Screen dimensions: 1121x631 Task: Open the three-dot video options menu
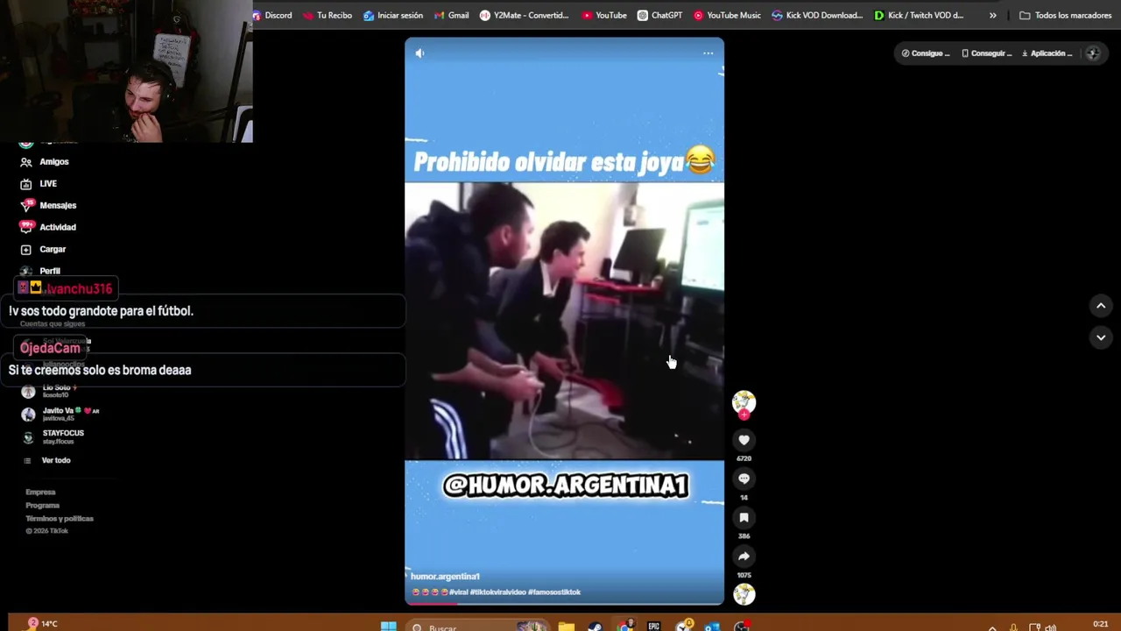coord(708,53)
